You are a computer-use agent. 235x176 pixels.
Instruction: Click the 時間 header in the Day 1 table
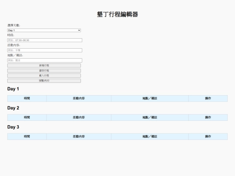pyautogui.click(x=27, y=98)
